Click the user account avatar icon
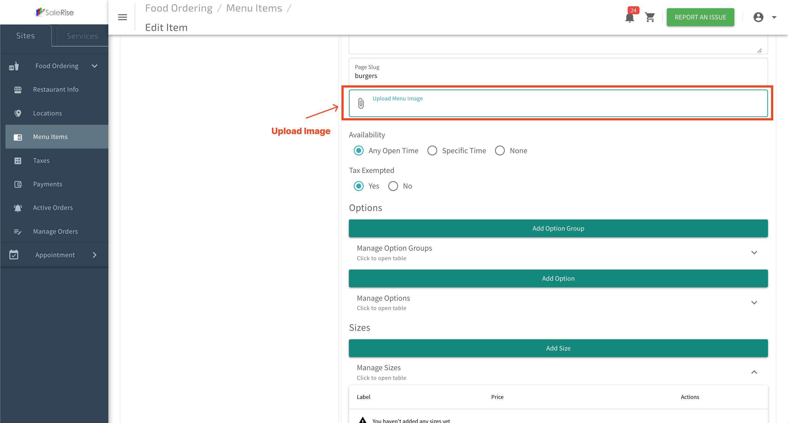Viewport: 788px width, 423px height. (758, 17)
